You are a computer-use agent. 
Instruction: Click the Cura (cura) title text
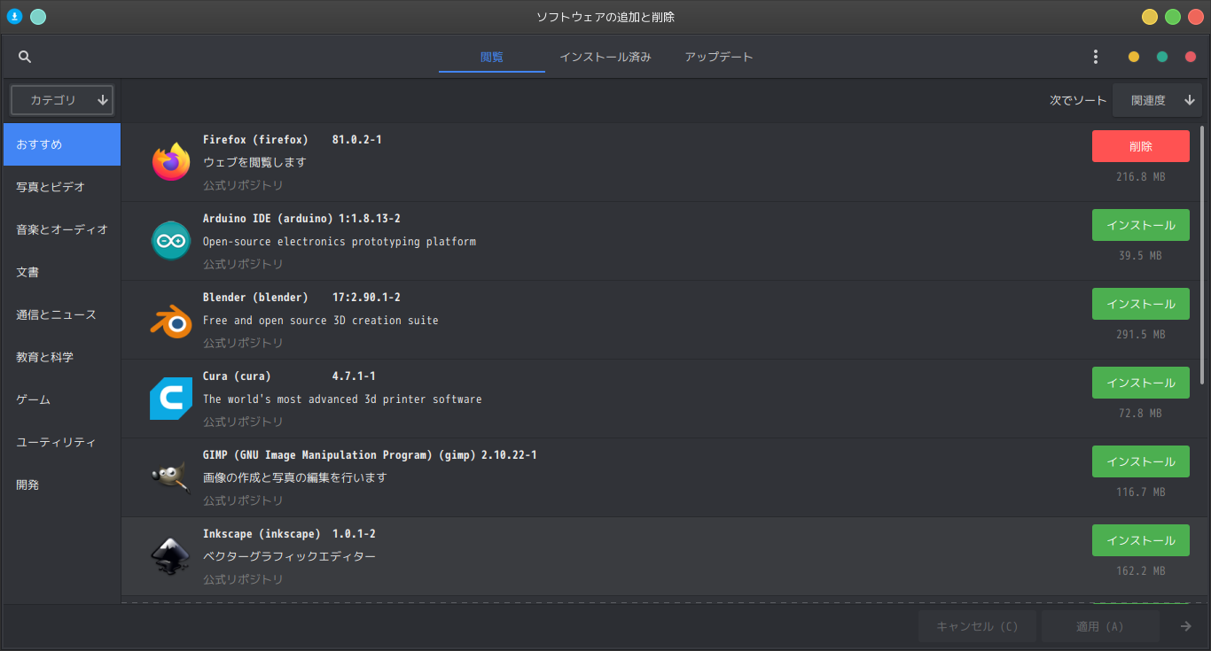coord(237,376)
